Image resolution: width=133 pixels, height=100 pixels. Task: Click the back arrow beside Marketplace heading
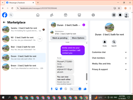(x=4, y=22)
